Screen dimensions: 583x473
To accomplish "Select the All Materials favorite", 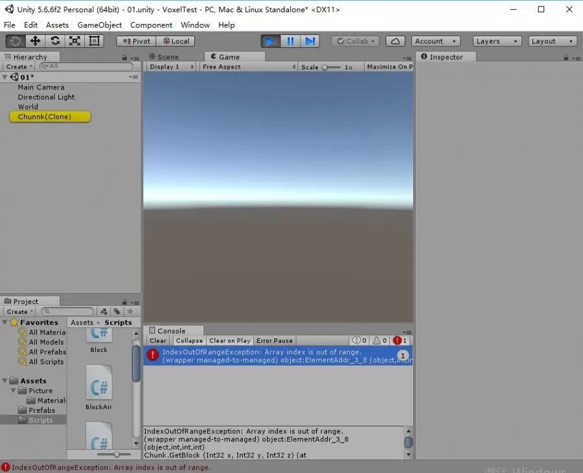I will 42,333.
